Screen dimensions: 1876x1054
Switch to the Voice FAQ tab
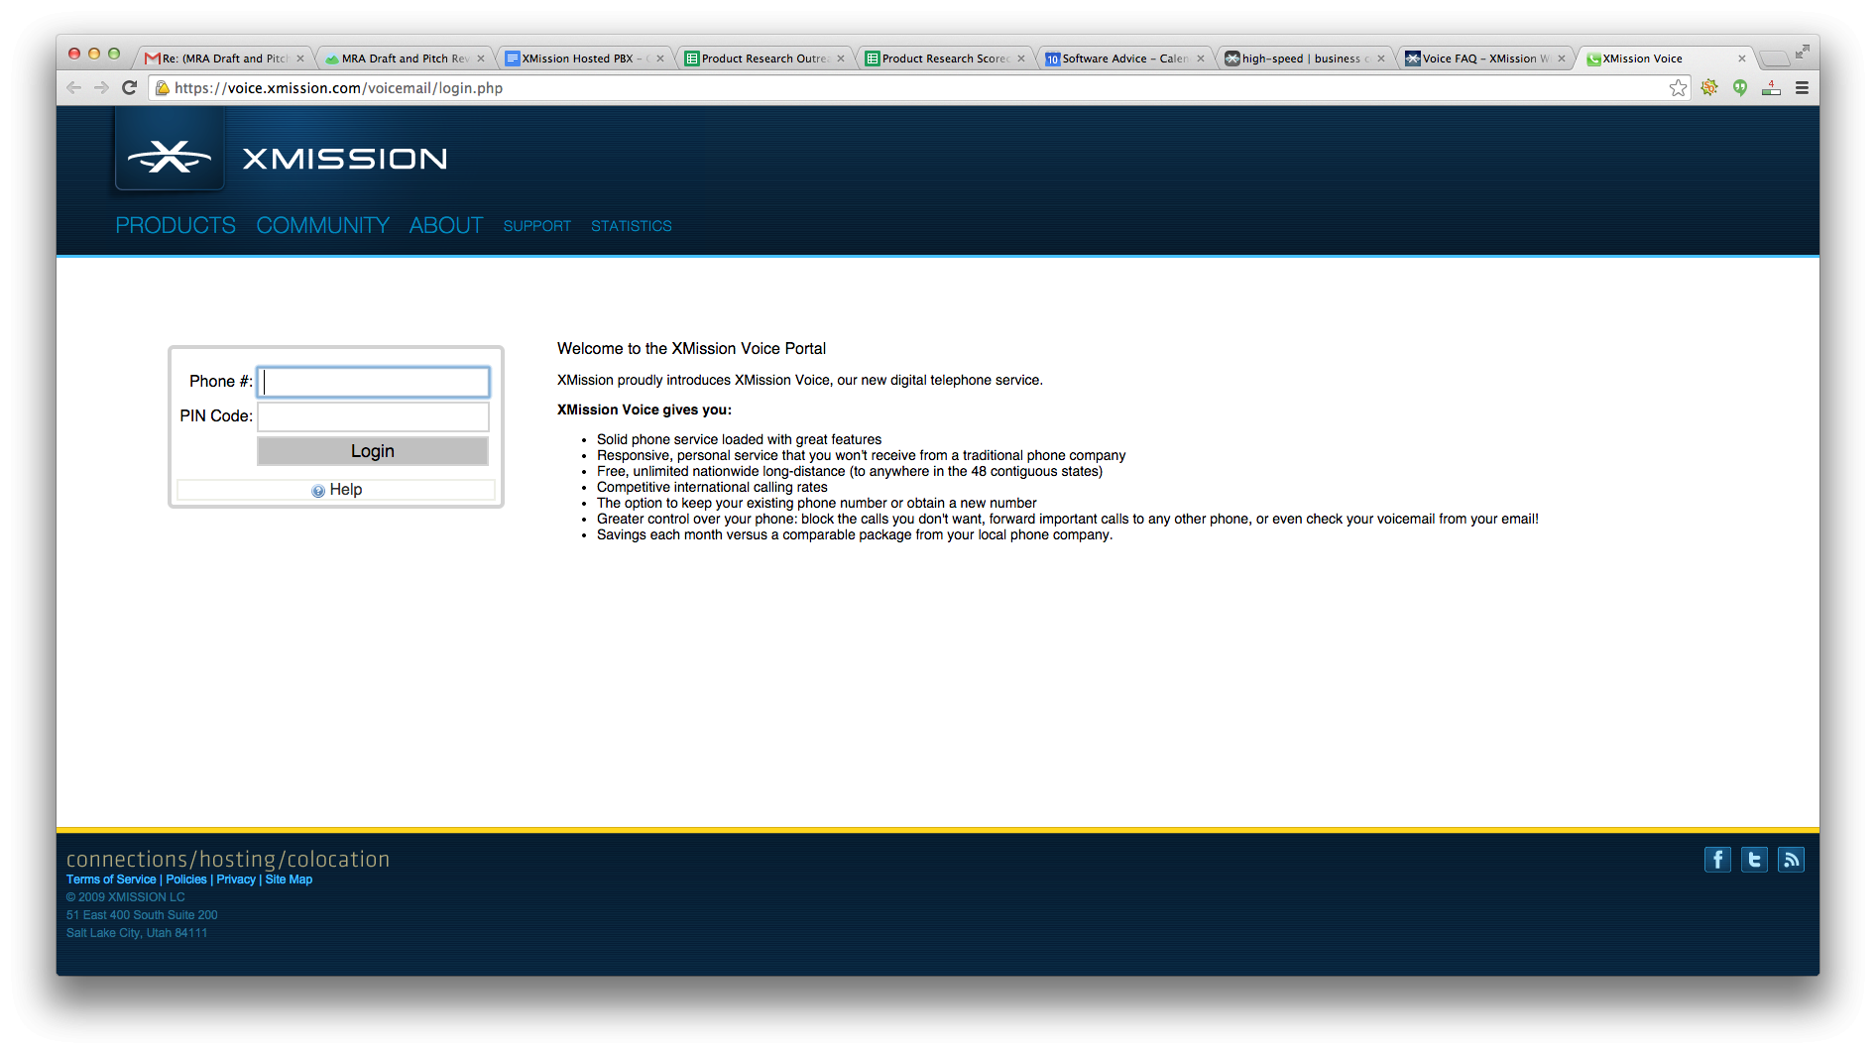pyautogui.click(x=1485, y=59)
